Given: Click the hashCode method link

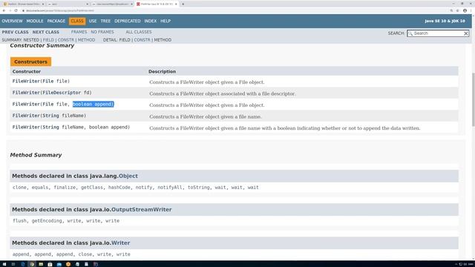Looking at the screenshot, I should pos(119,188).
